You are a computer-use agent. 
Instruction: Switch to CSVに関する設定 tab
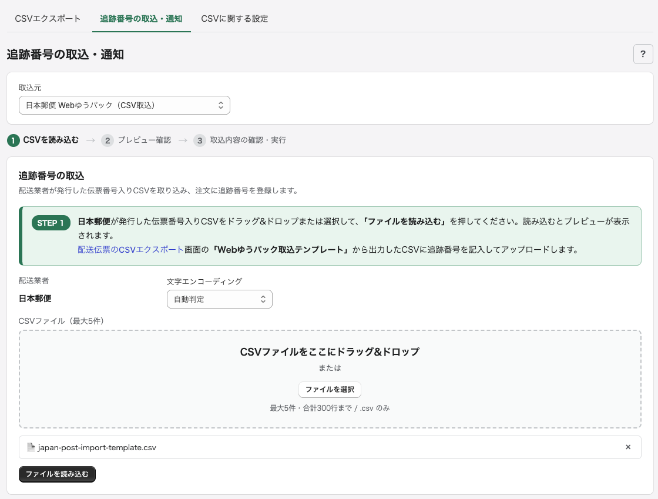coord(234,18)
